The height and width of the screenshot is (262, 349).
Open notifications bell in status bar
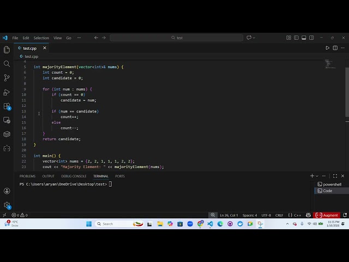(x=345, y=215)
